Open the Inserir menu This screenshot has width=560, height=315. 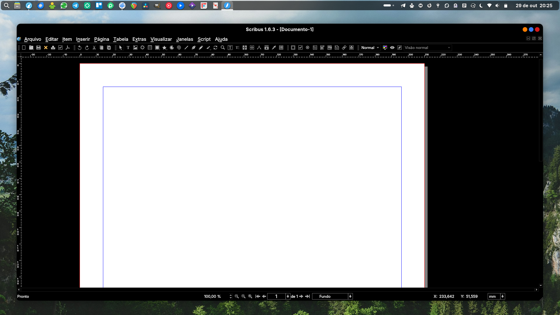[x=83, y=39]
